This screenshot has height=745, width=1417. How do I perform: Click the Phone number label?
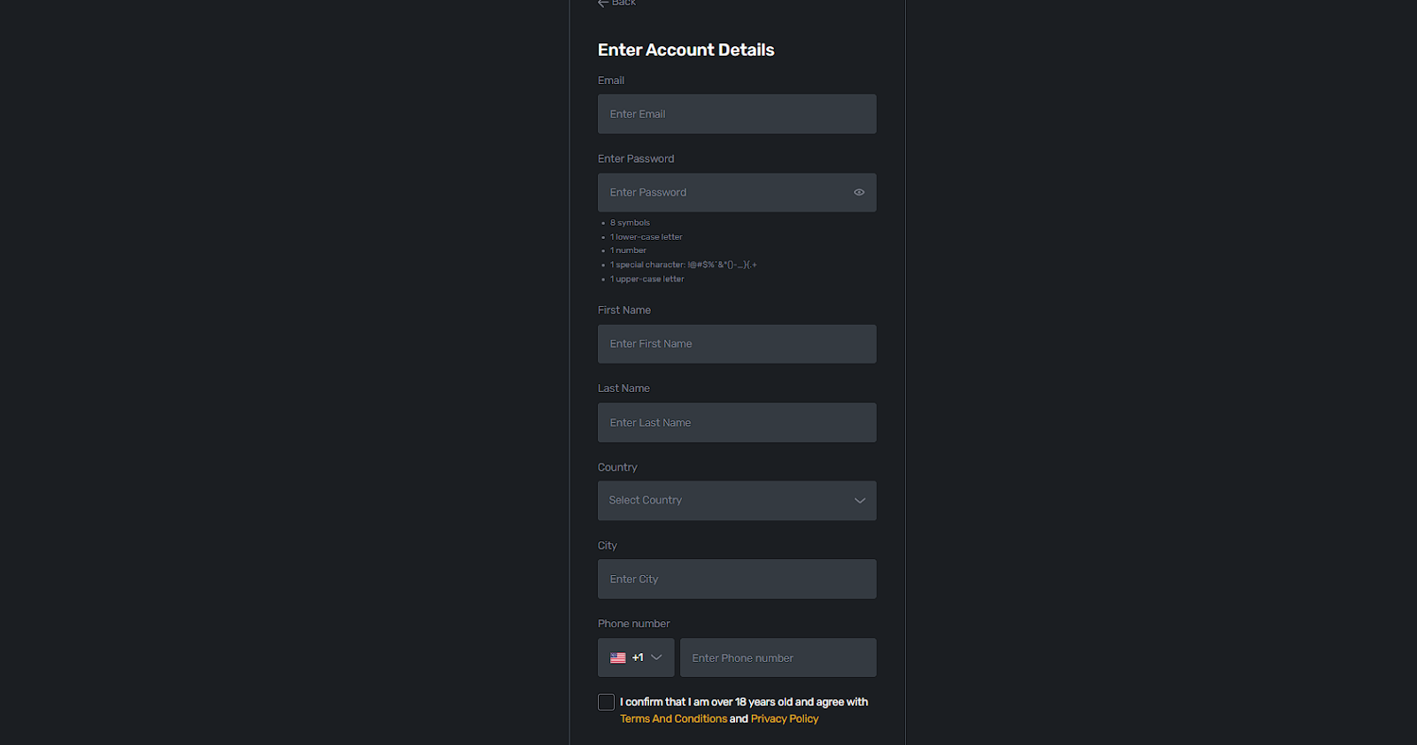coord(634,624)
